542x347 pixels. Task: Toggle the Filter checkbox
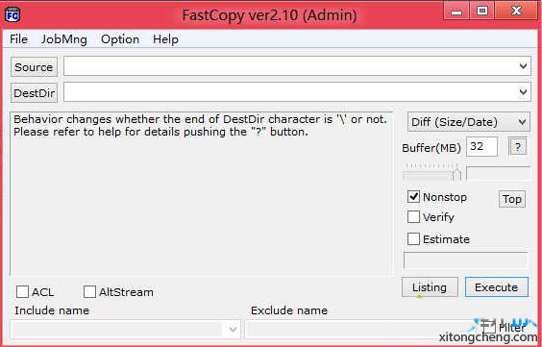click(x=488, y=327)
